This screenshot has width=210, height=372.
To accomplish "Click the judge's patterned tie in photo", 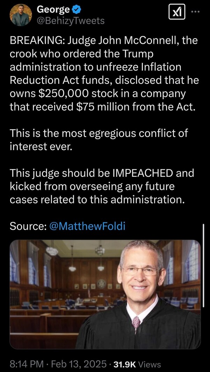I will [x=136, y=323].
